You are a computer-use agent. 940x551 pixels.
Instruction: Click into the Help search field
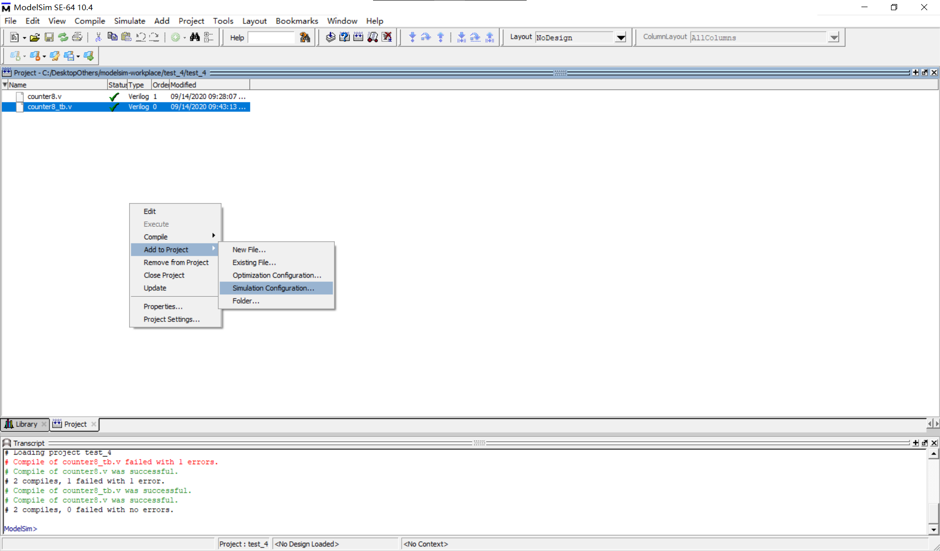click(271, 38)
